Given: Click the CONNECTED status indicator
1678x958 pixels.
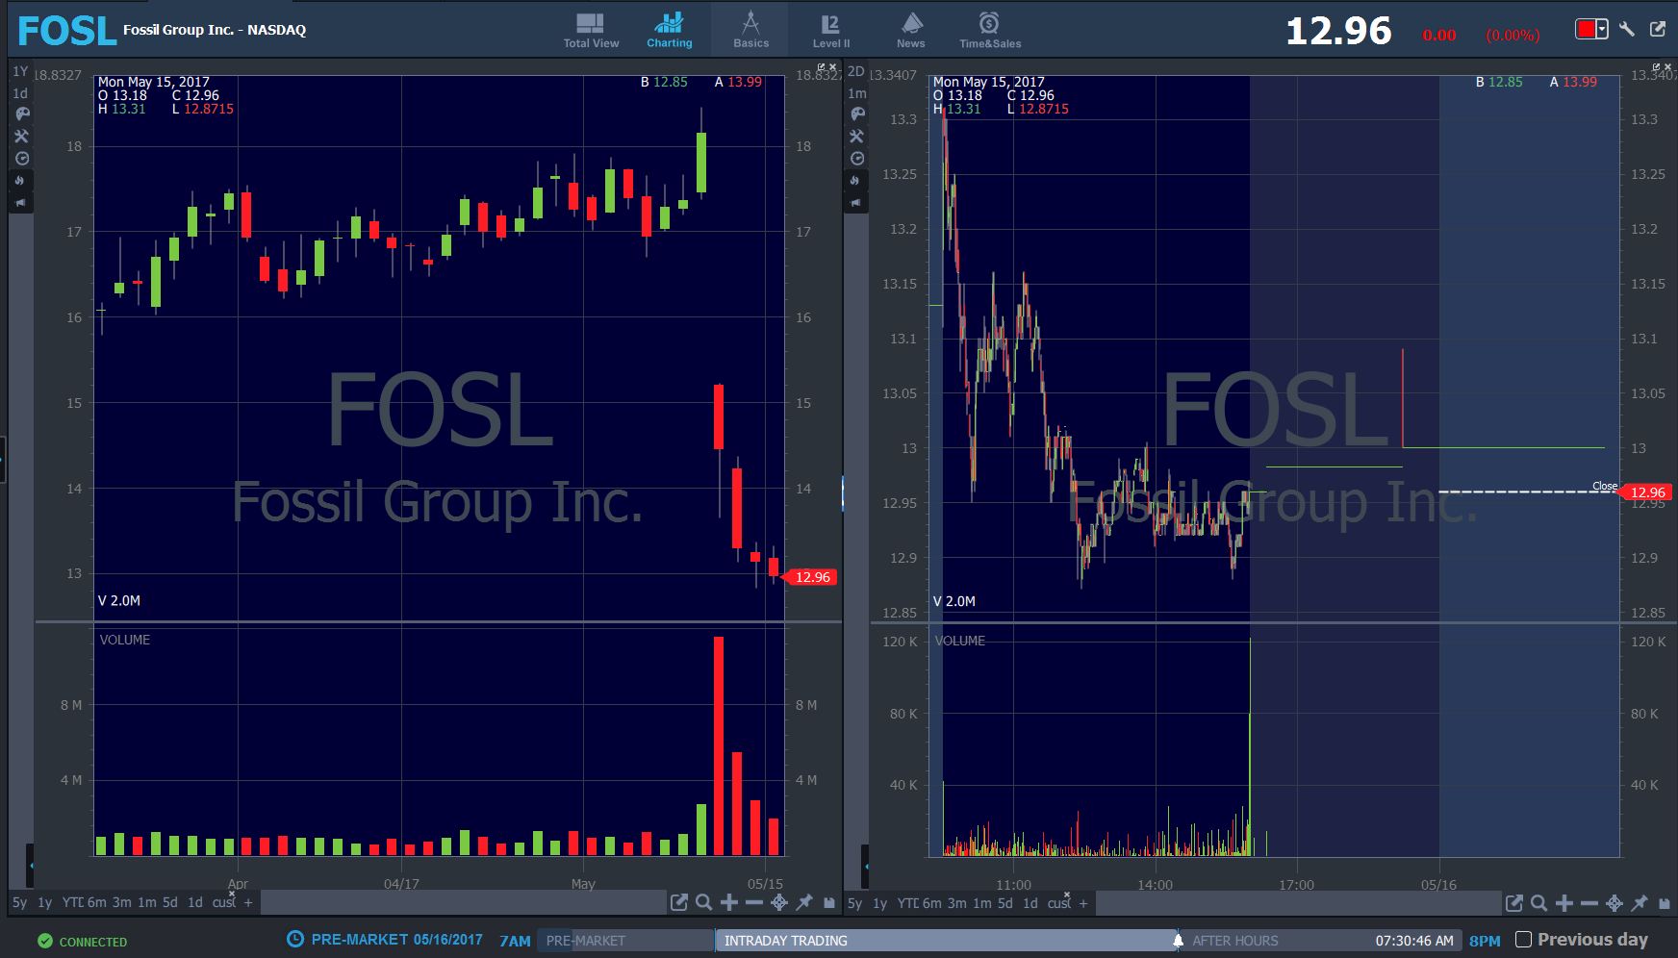Looking at the screenshot, I should pos(82,942).
